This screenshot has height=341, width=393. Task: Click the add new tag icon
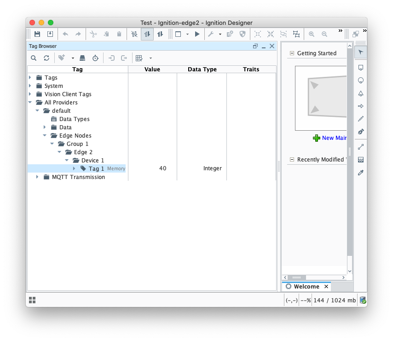62,58
